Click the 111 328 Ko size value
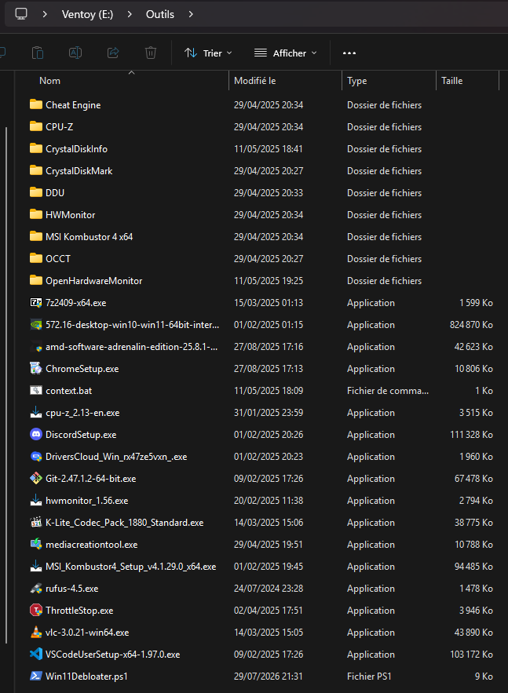The width and height of the screenshot is (508, 693). tap(471, 435)
